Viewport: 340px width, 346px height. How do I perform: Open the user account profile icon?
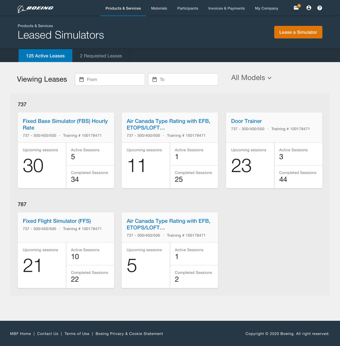309,8
